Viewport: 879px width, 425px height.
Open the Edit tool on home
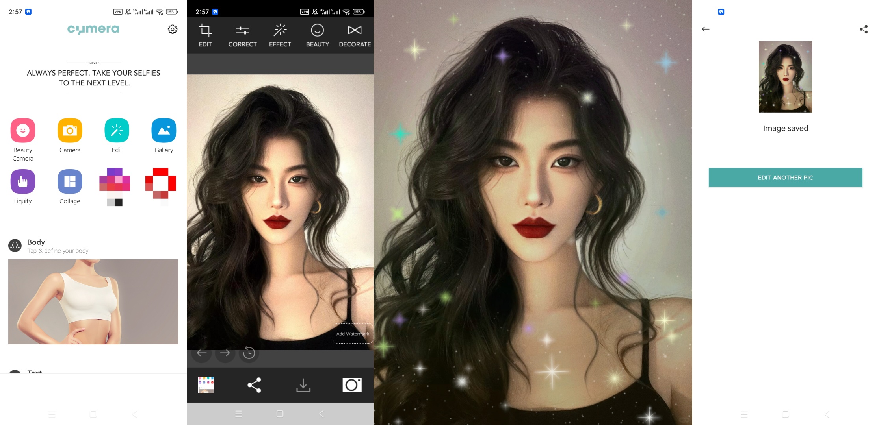click(117, 136)
